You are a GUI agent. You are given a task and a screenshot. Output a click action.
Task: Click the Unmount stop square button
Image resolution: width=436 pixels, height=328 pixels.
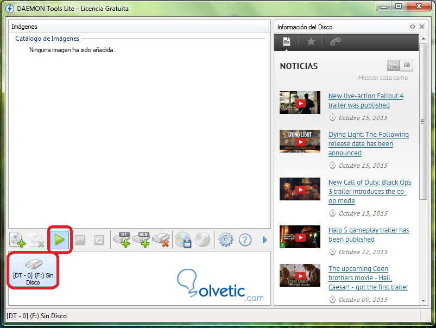click(x=80, y=240)
